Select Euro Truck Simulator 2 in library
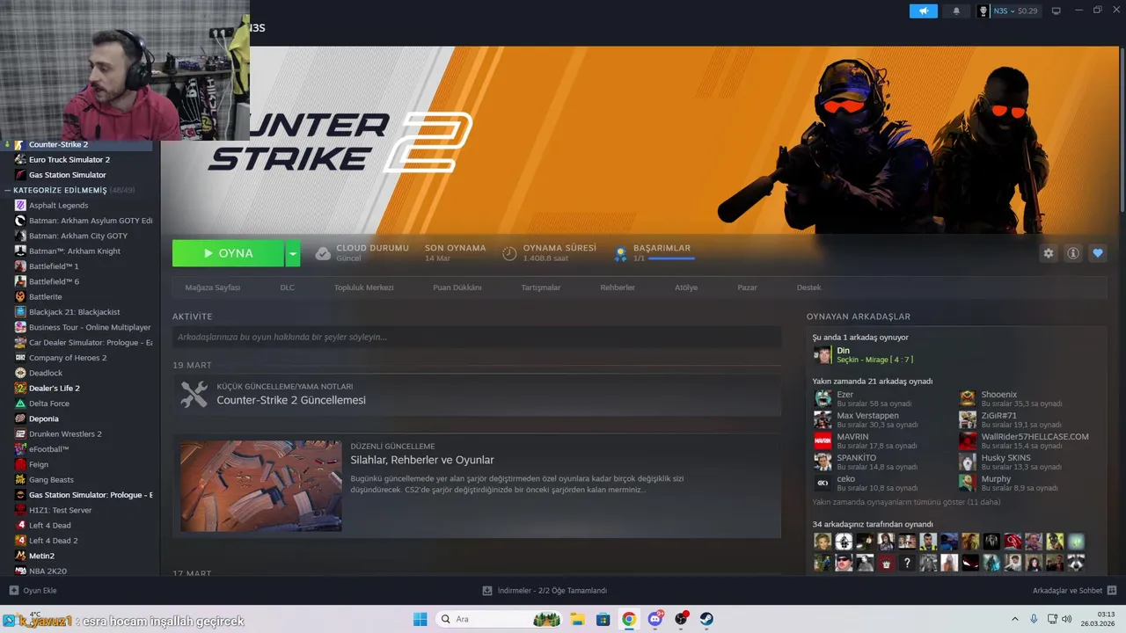1126x633 pixels. click(69, 159)
